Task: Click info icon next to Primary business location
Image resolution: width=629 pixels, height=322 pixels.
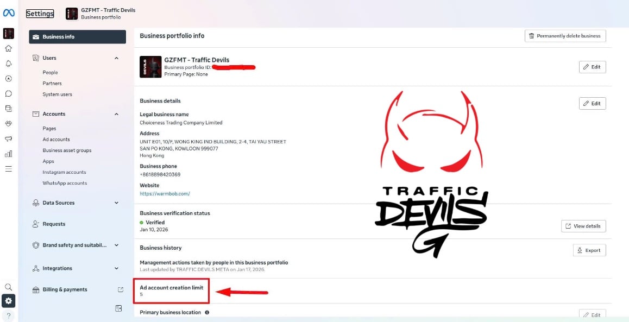Action: pos(207,312)
